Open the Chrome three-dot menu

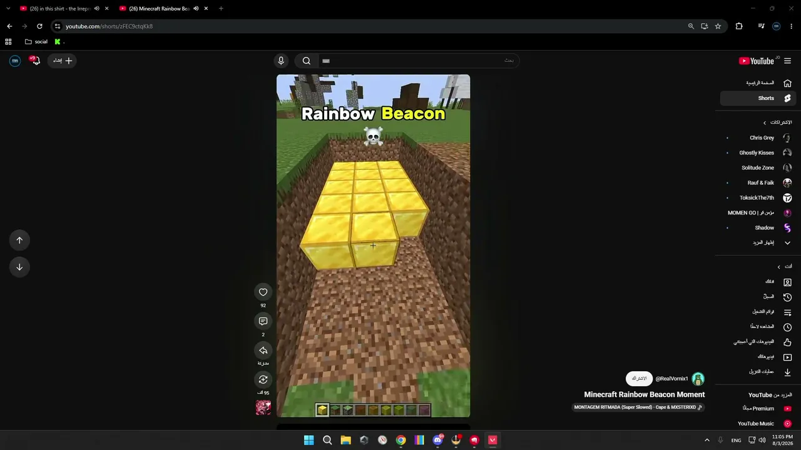tap(792, 26)
